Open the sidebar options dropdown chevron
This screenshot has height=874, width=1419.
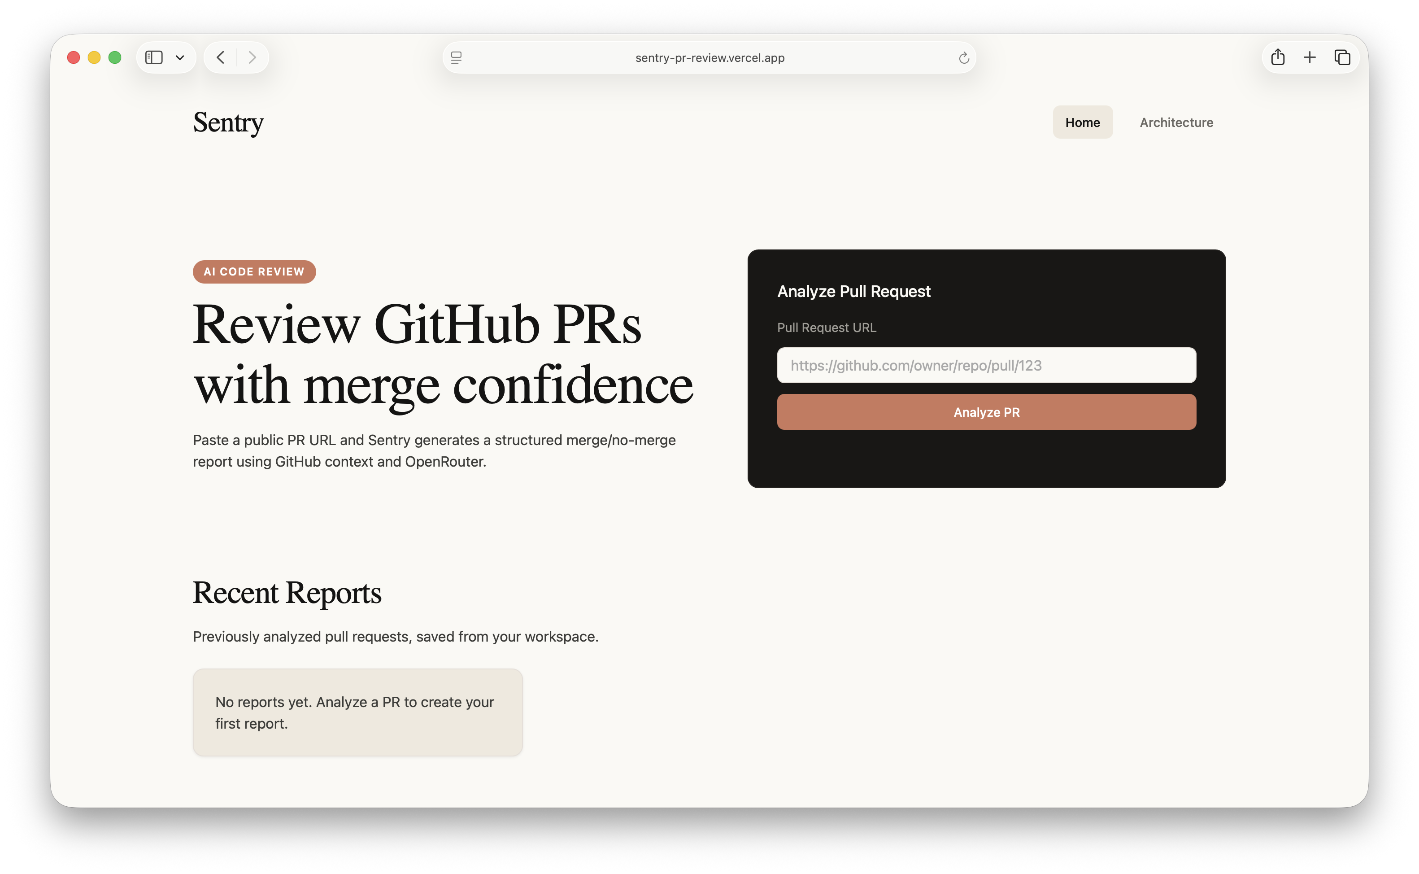180,58
